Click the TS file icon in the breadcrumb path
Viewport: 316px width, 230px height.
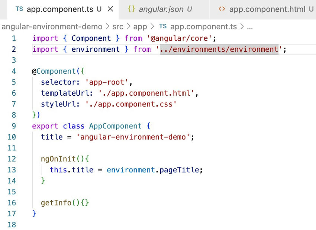pyautogui.click(x=163, y=26)
